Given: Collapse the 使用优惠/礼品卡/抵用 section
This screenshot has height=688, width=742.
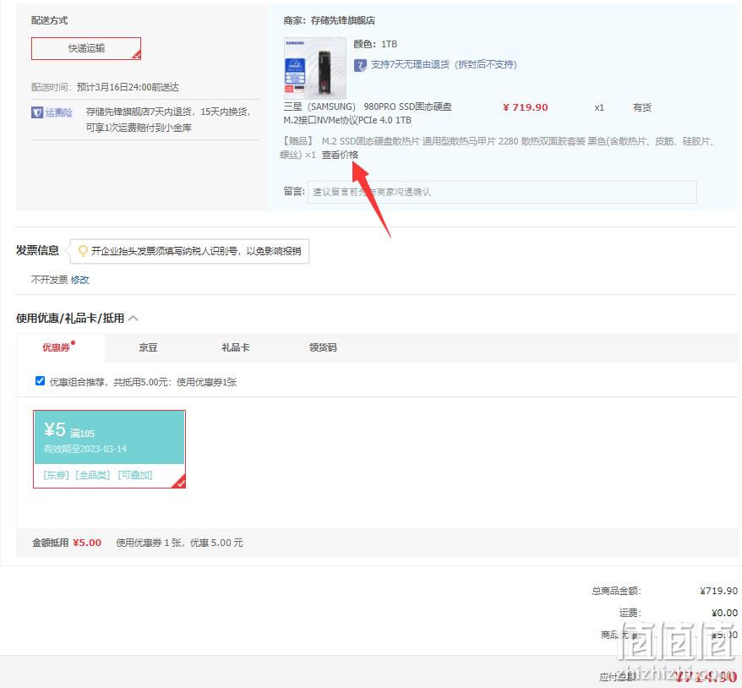Looking at the screenshot, I should 134,318.
